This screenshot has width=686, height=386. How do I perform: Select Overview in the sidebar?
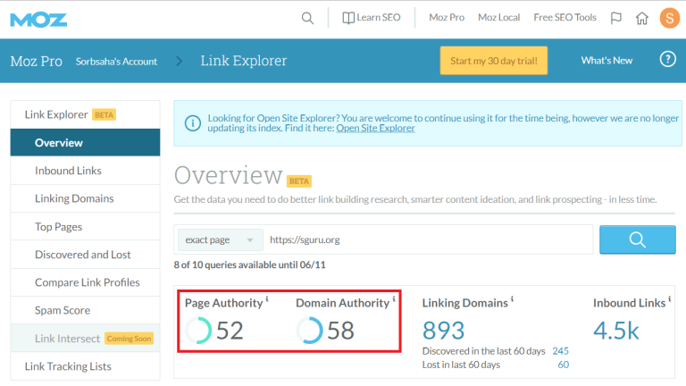(86, 142)
